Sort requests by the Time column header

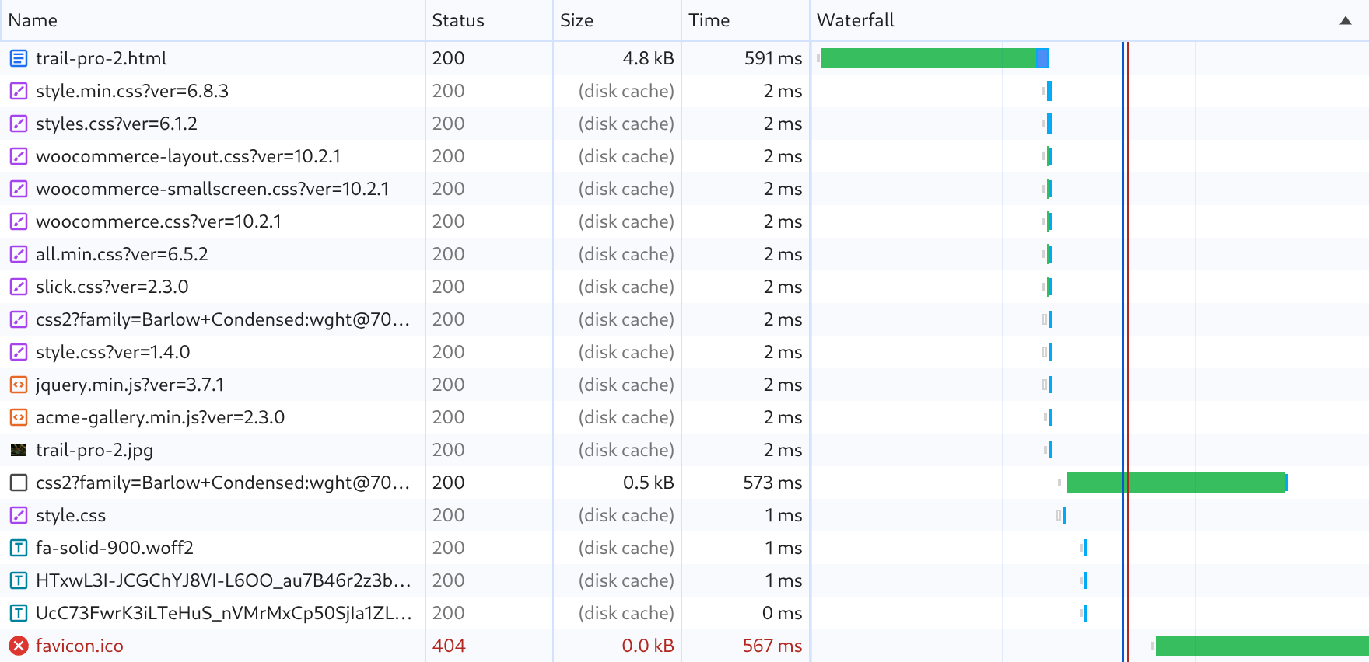[x=745, y=20]
